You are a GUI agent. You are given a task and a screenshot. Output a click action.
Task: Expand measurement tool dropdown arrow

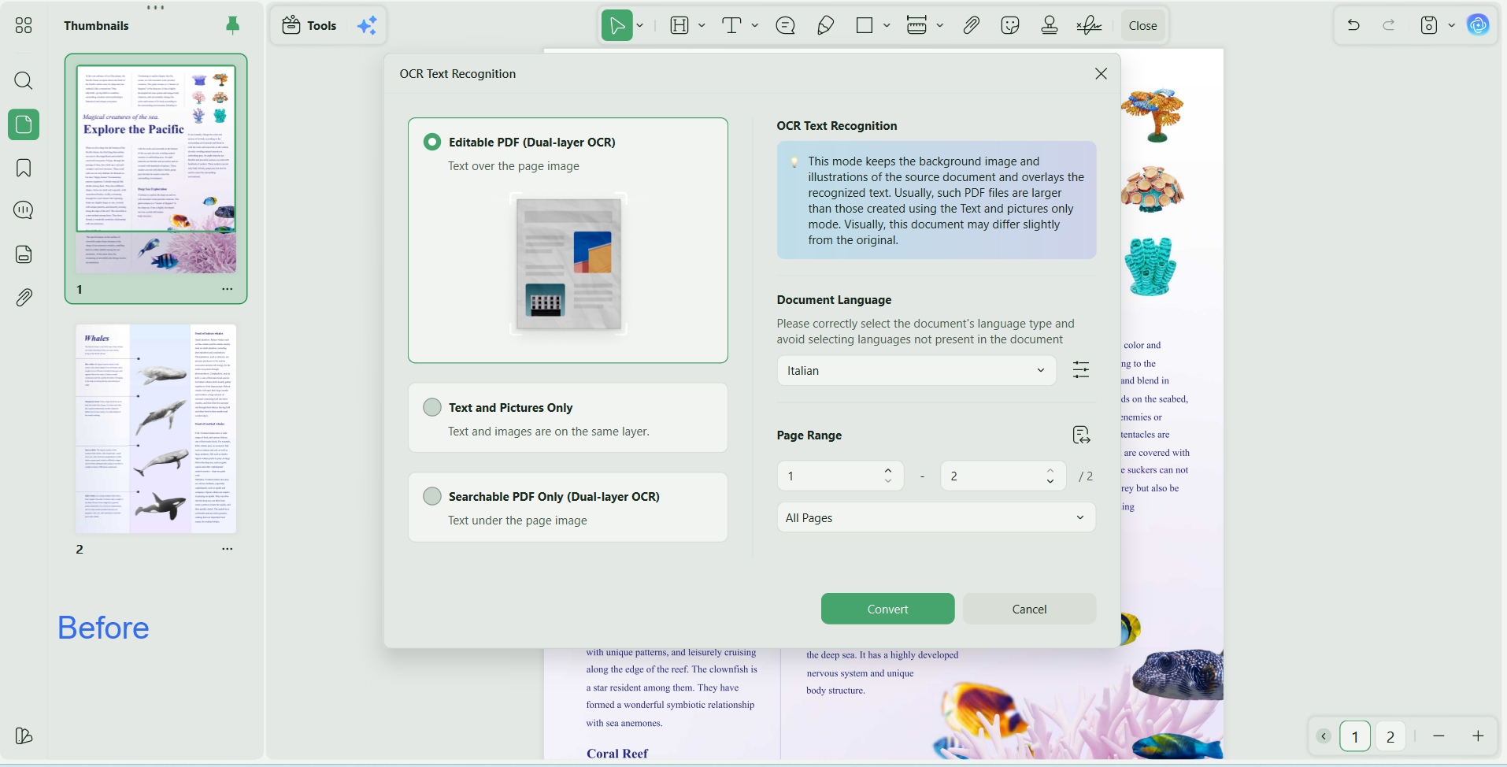(940, 25)
